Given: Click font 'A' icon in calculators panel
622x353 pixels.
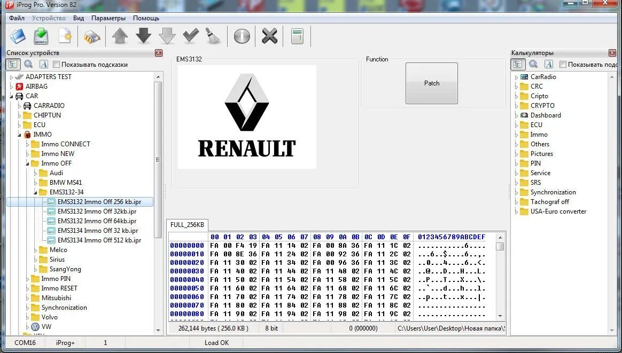Looking at the screenshot, I should coord(549,64).
